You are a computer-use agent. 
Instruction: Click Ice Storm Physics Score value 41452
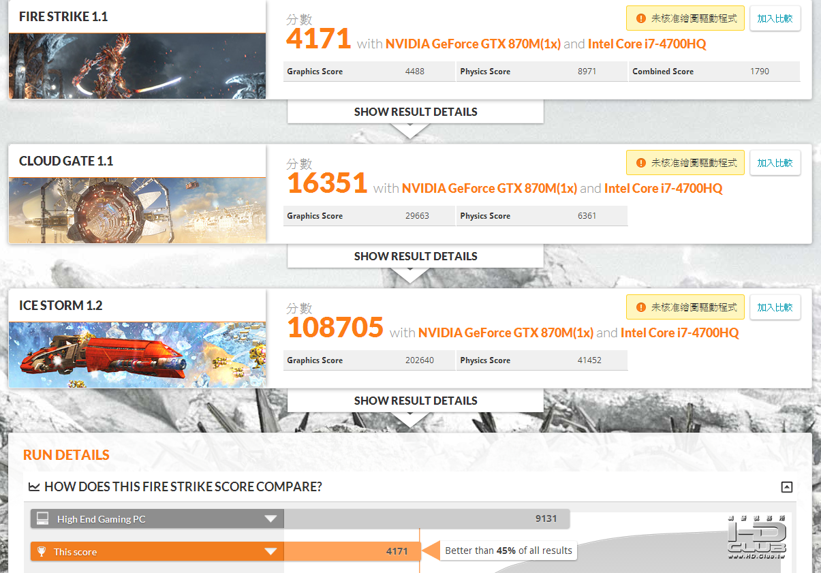click(589, 360)
